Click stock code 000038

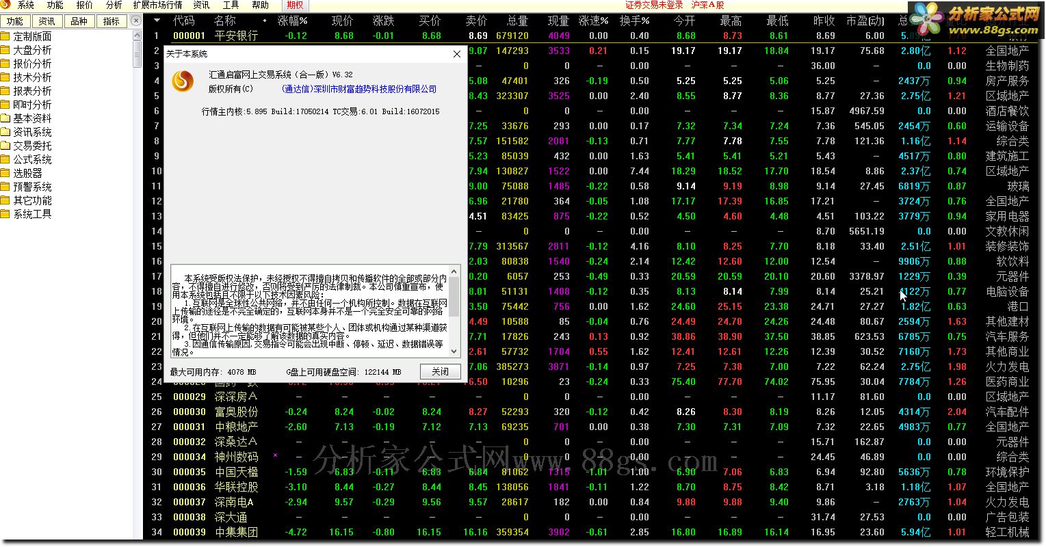189,517
